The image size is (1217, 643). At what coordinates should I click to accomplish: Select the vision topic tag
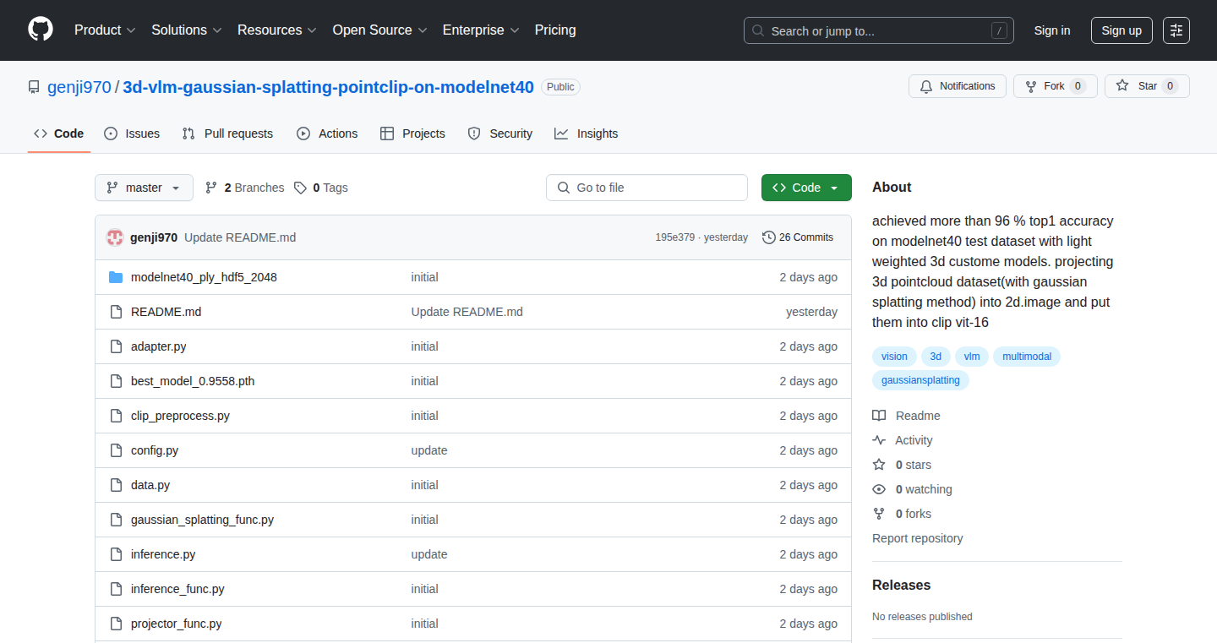click(x=894, y=357)
